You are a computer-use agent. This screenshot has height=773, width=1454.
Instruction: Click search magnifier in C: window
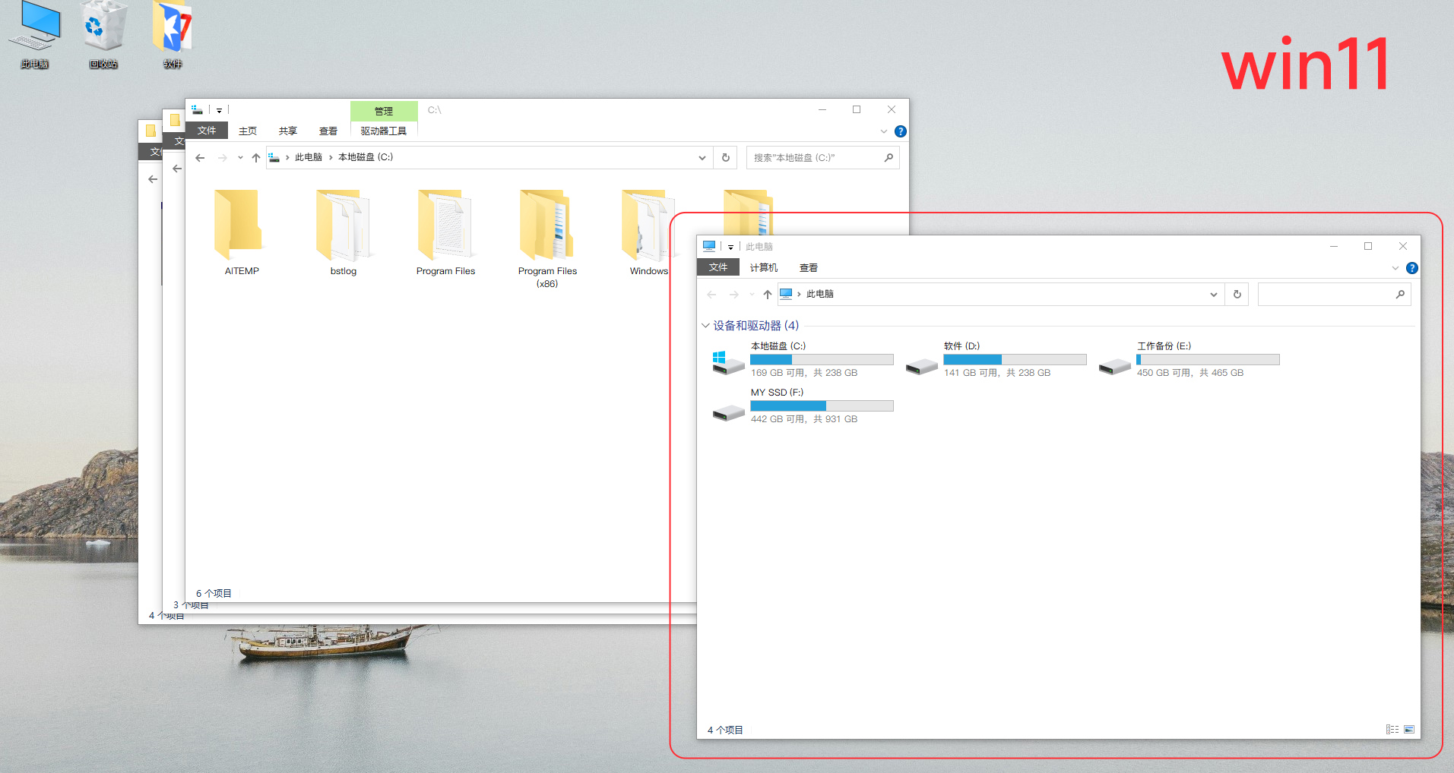pyautogui.click(x=889, y=158)
